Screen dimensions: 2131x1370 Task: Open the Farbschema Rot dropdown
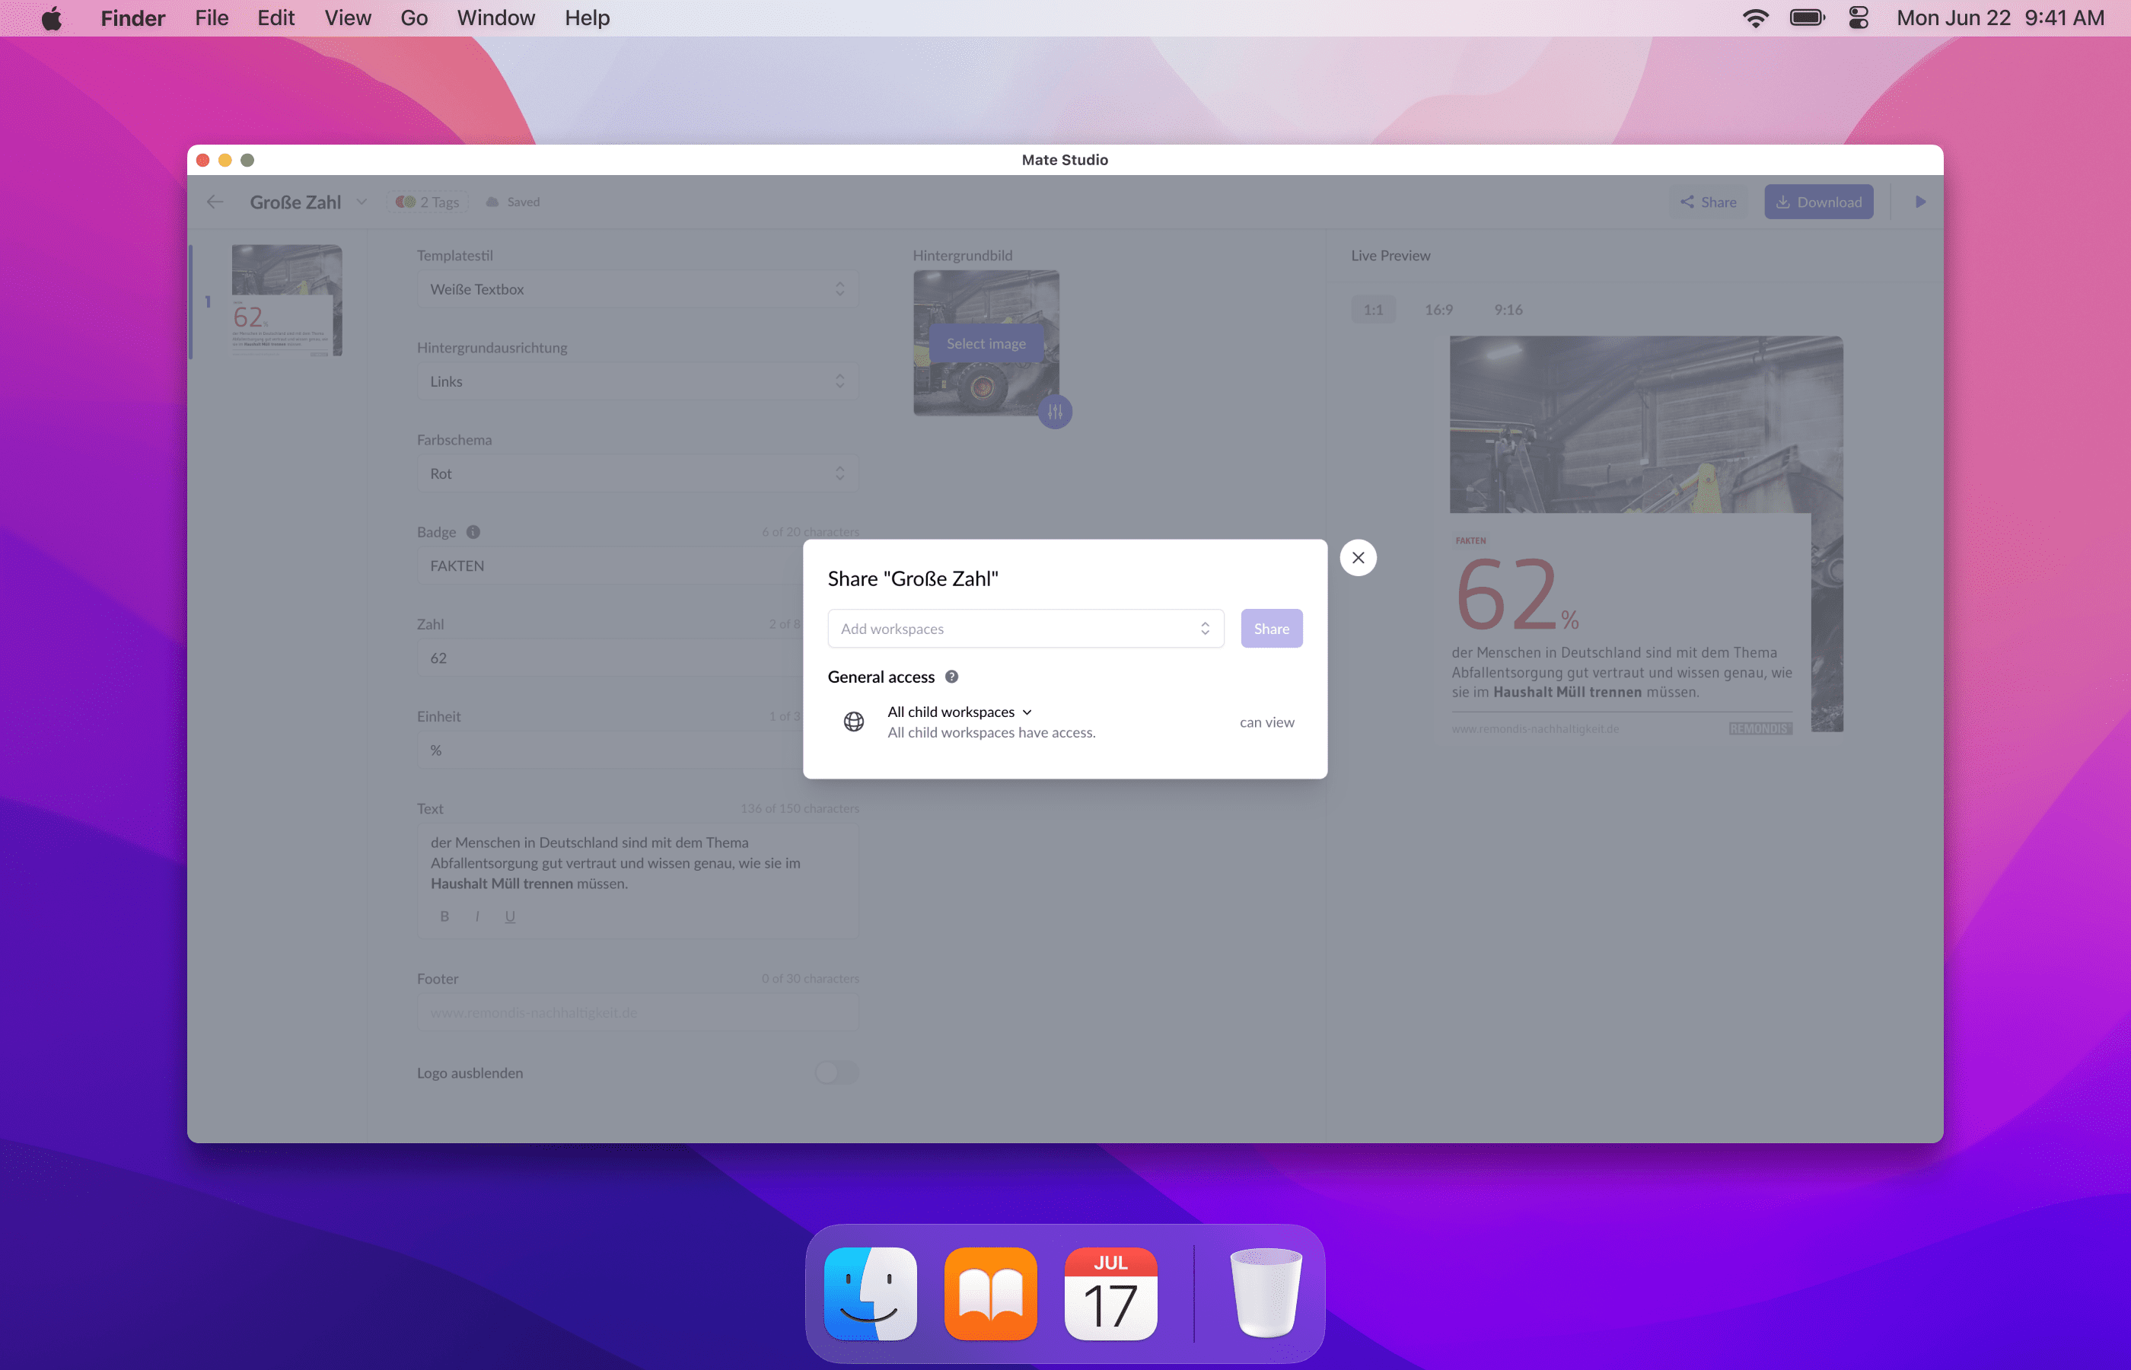(x=638, y=474)
